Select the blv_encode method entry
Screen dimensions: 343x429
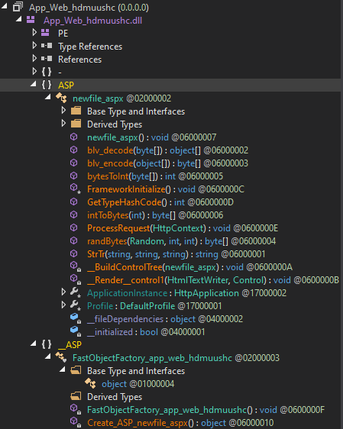pyautogui.click(x=167, y=163)
